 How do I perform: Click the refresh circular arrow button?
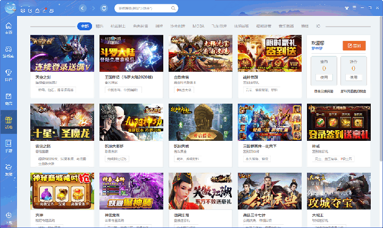pyautogui.click(x=104, y=9)
